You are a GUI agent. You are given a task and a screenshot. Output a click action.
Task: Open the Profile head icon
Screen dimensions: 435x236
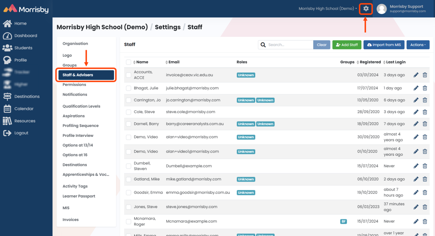[x=7, y=60]
